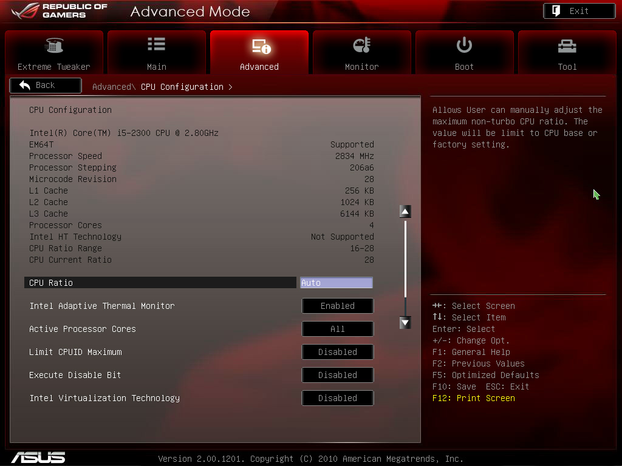
Task: Click the Back button
Action: point(46,86)
